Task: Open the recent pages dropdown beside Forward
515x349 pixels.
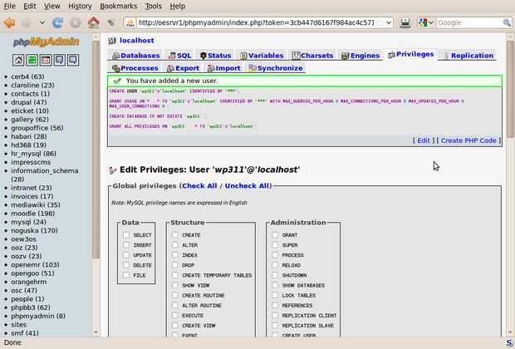Action: pos(42,22)
